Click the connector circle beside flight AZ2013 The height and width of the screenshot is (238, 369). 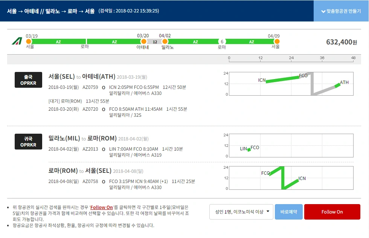104,149
